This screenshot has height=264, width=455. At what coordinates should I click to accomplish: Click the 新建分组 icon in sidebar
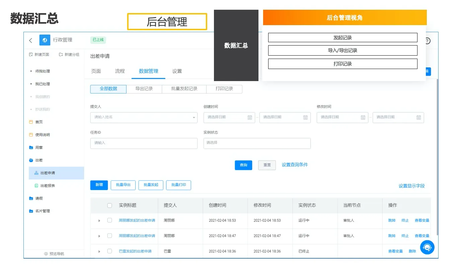coord(61,54)
